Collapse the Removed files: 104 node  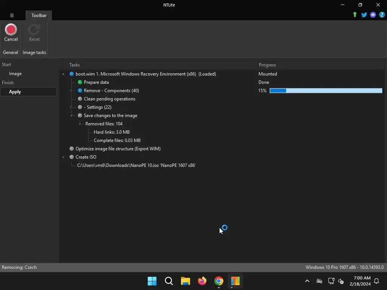pyautogui.click(x=79, y=124)
